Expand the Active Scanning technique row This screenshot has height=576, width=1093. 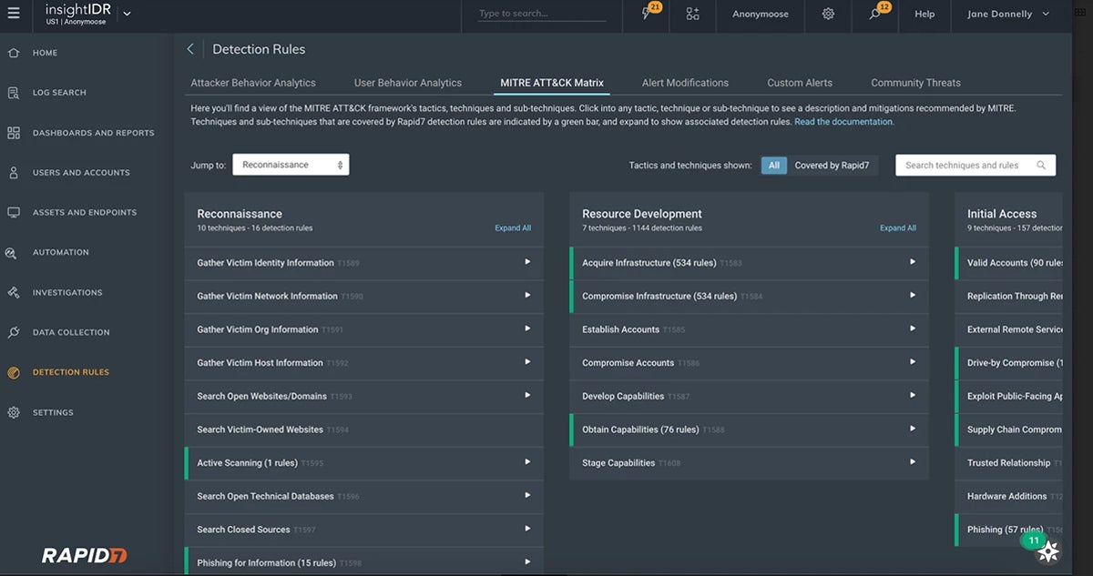(363, 462)
